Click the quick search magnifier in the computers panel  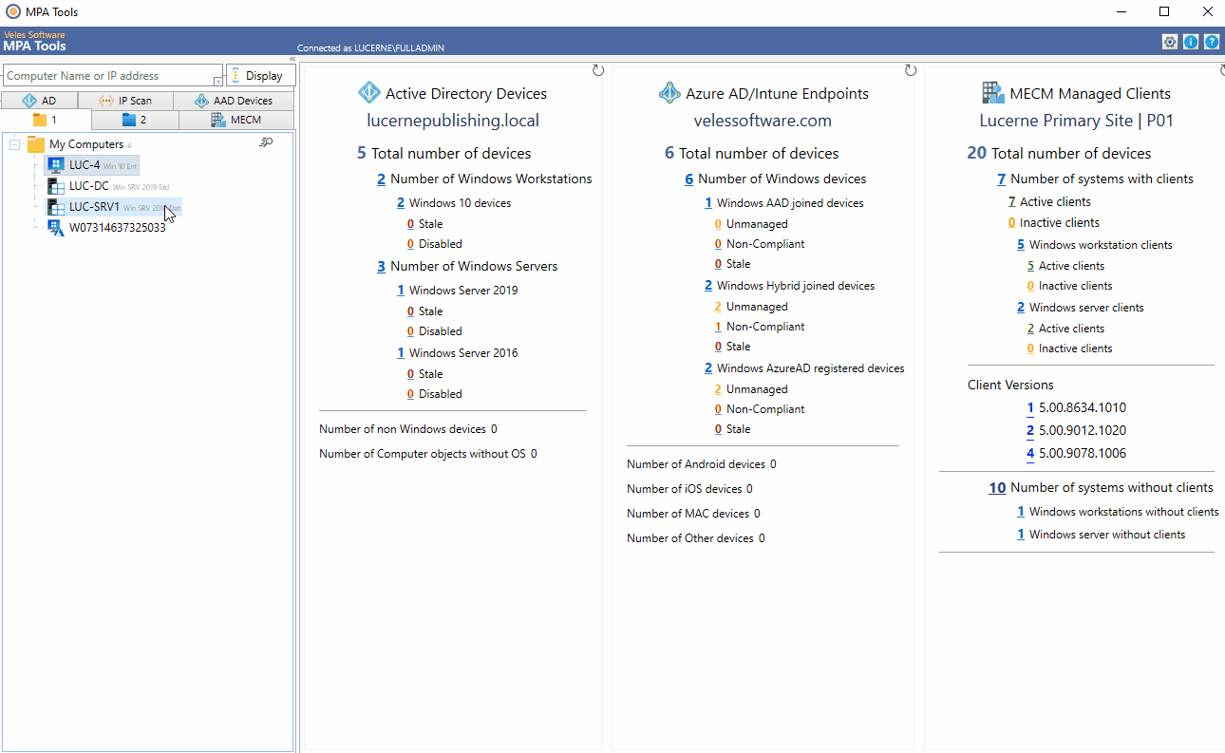pyautogui.click(x=267, y=142)
